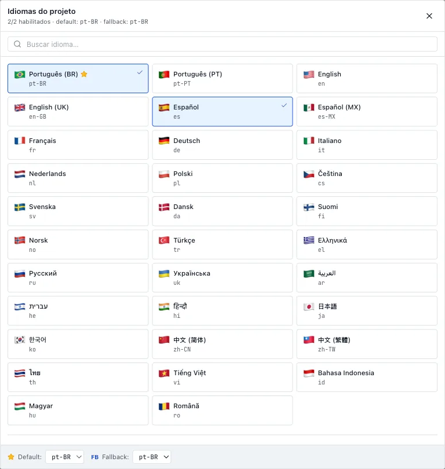445x469 pixels.
Task: Click the Indian flag on the hi card
Action: [164, 306]
